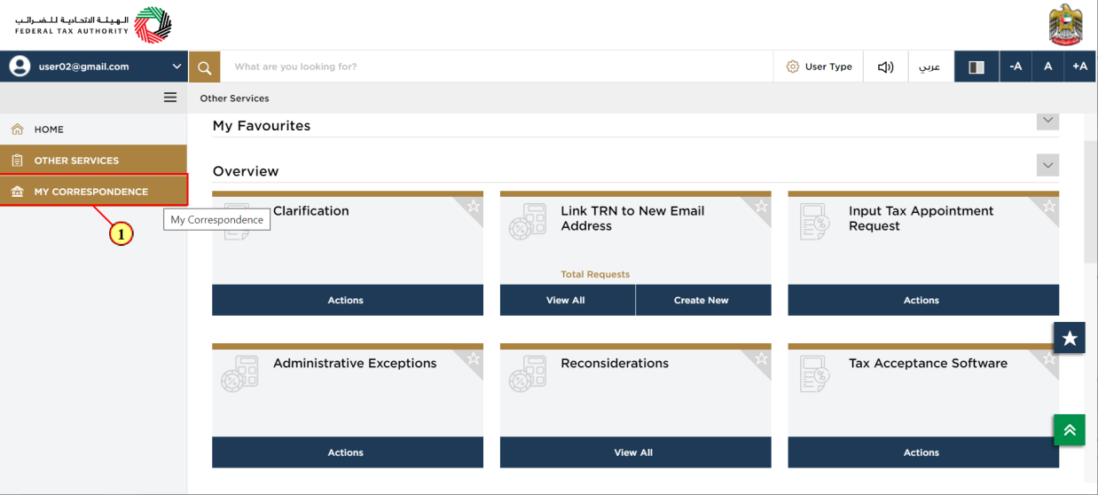
Task: Collapse the Overview section chevron
Action: (1047, 165)
